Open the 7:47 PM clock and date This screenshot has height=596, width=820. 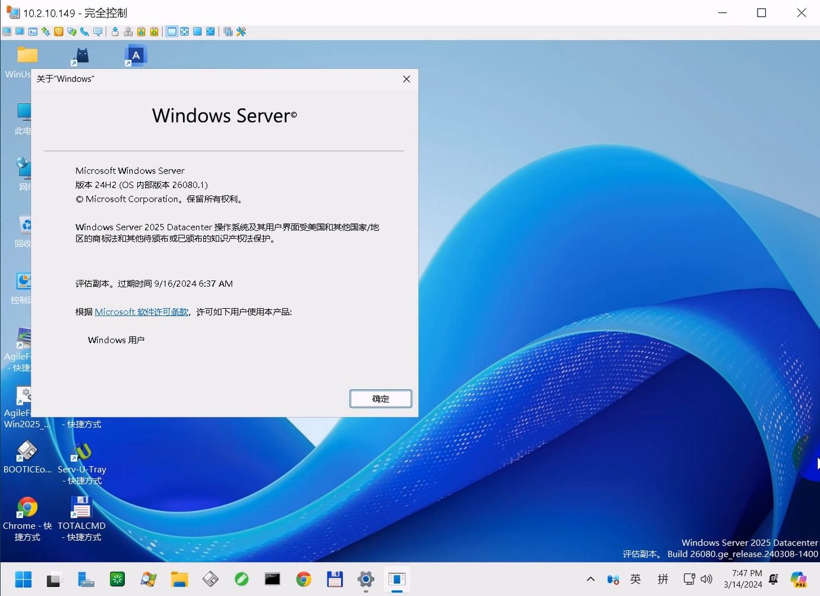(743, 579)
